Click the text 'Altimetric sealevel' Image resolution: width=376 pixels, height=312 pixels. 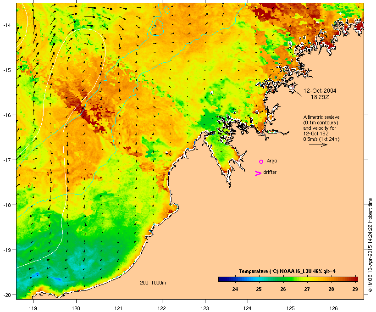(x=322, y=117)
